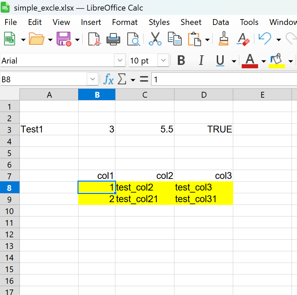Click the Copy icon
Viewport: 297px width, 295px height.
(x=175, y=39)
